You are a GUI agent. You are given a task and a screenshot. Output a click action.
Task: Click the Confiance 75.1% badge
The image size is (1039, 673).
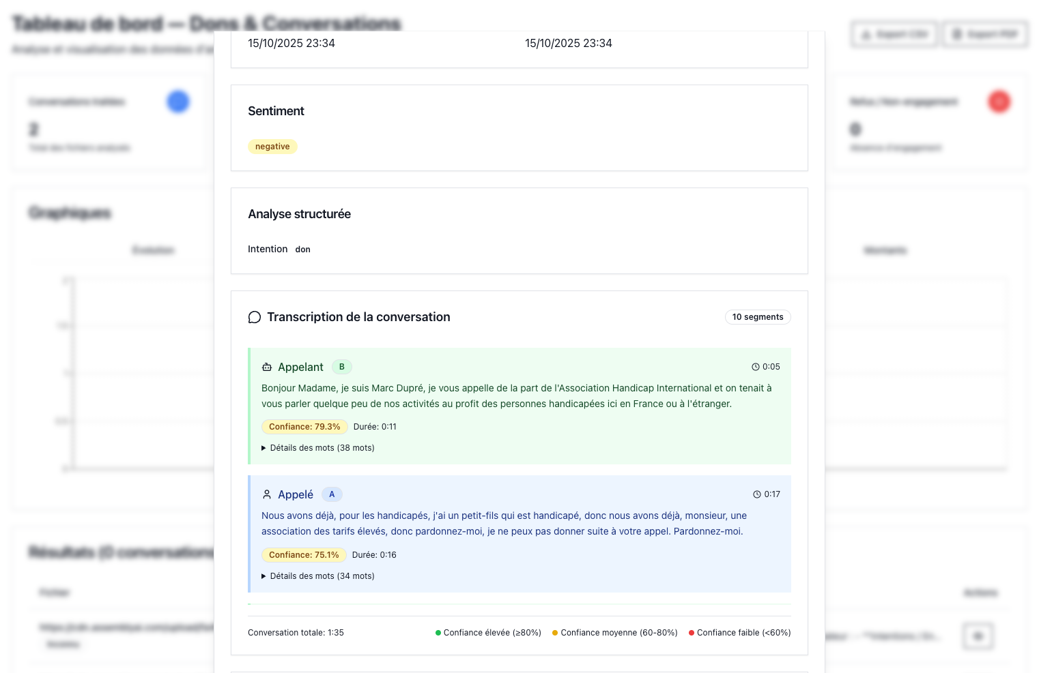click(x=304, y=555)
